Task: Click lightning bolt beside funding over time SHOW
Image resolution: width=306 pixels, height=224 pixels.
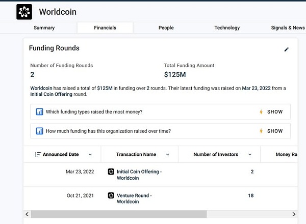Action: pos(261,131)
